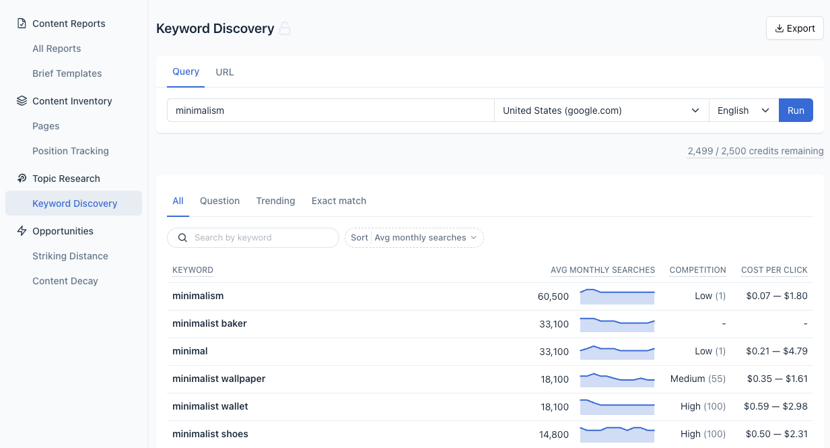Click the minimalist baker keyword
The height and width of the screenshot is (448, 830).
point(209,323)
